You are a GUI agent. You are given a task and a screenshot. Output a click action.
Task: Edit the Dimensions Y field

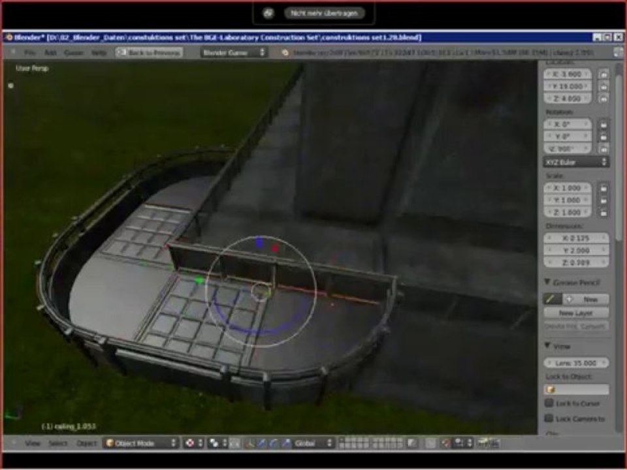[x=576, y=251]
